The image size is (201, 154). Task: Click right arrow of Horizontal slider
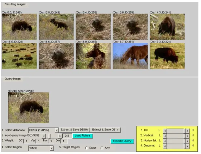click(187, 141)
